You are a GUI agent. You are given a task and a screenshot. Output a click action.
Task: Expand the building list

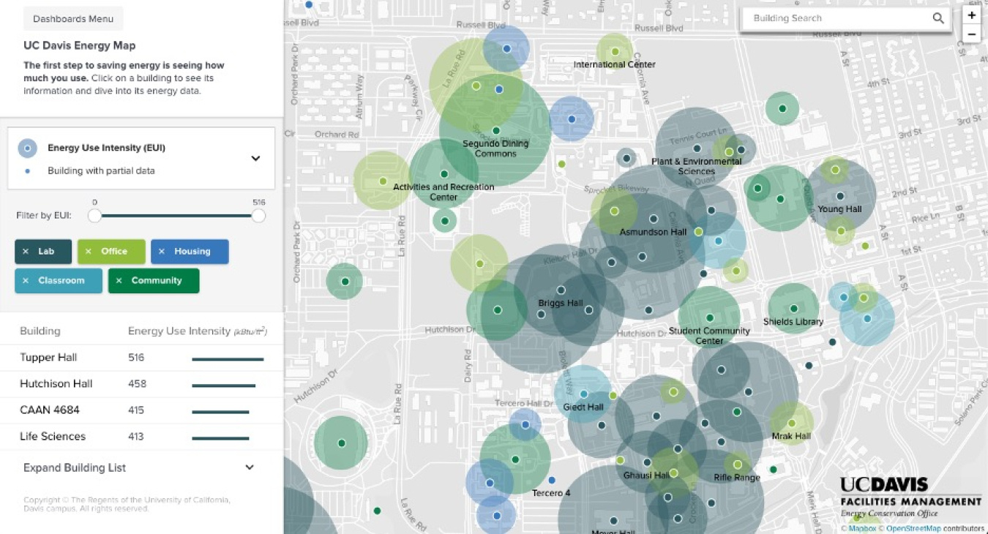click(x=75, y=467)
